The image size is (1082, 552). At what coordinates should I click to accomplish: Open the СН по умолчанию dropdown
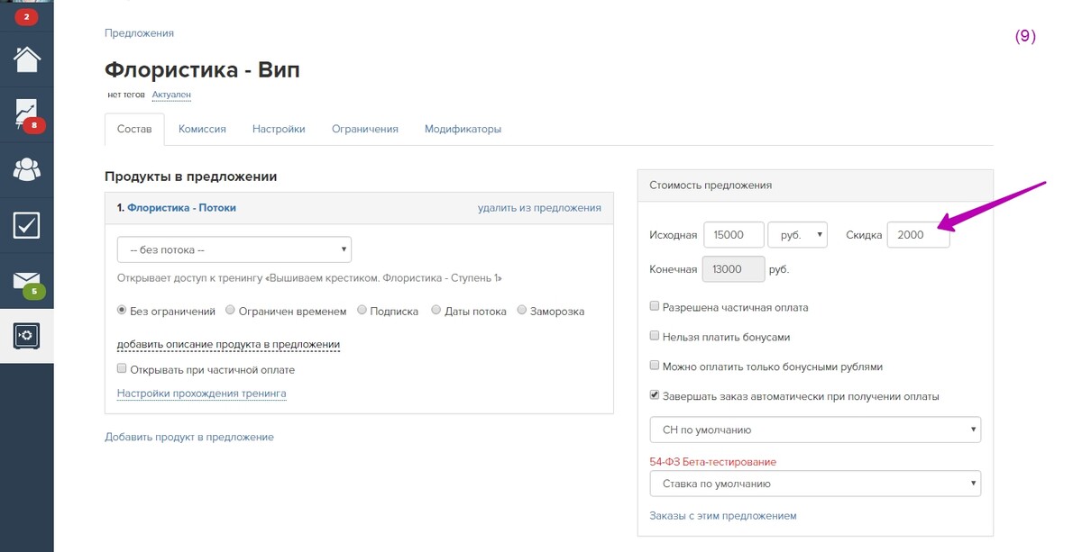[x=815, y=430]
